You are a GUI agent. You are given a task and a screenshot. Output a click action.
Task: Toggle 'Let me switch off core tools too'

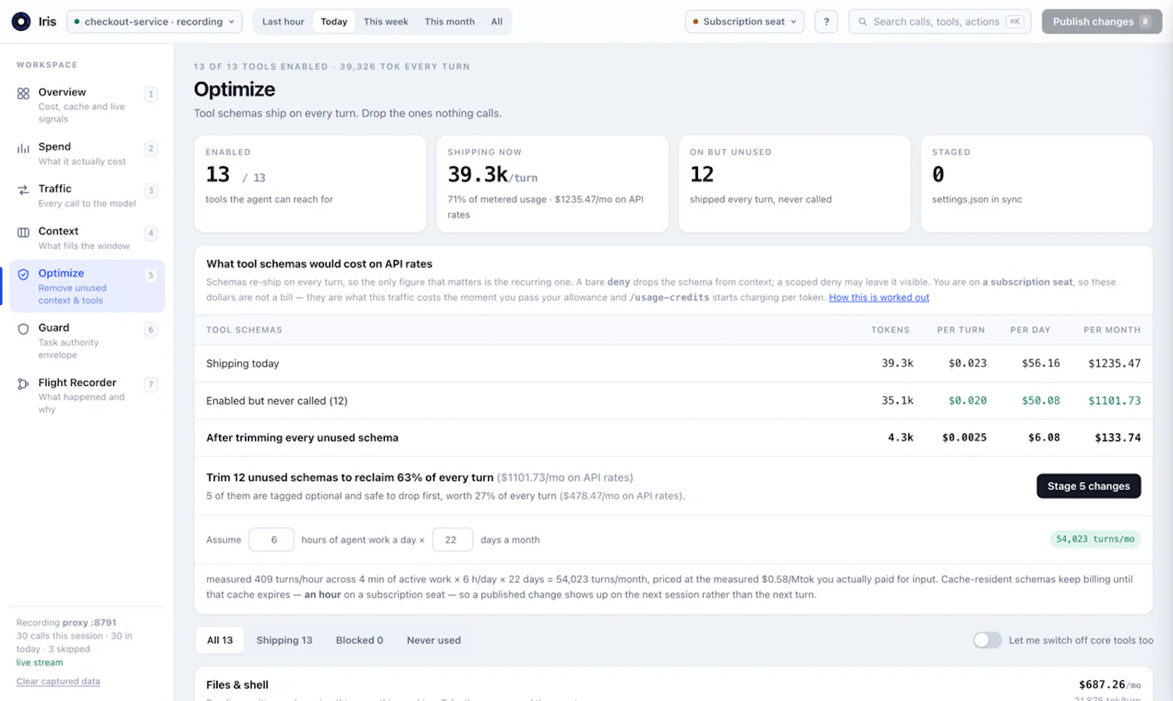(x=987, y=640)
